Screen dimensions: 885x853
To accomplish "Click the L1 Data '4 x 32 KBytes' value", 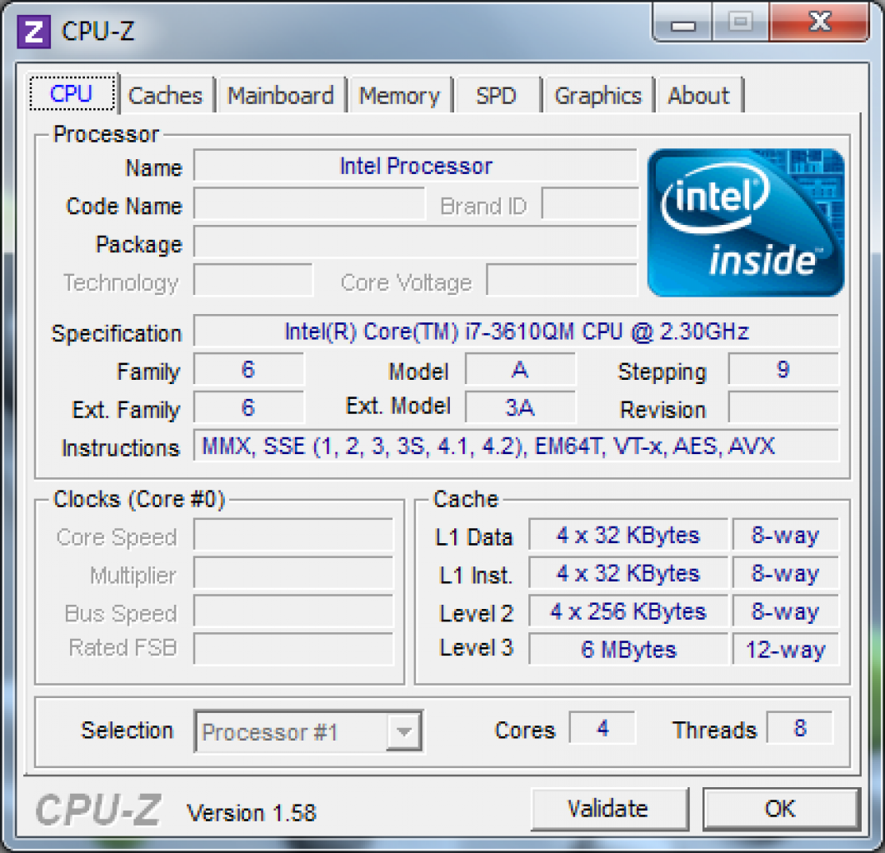I will pos(628,535).
